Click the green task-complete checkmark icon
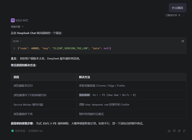The height and width of the screenshot is (140, 192). pos(13,131)
